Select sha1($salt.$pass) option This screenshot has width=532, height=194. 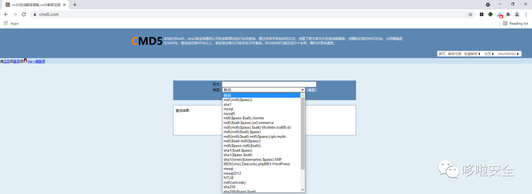(x=262, y=150)
